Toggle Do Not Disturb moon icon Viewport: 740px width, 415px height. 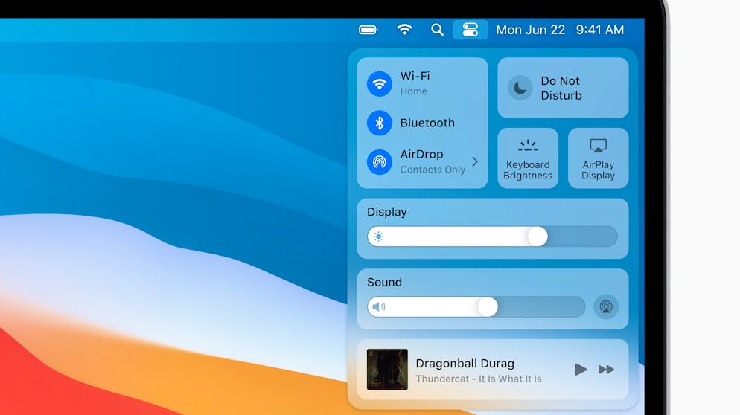520,88
